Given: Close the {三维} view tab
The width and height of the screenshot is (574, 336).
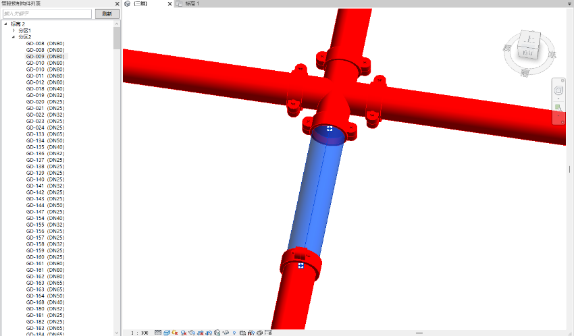Looking at the screenshot, I should 168,4.
